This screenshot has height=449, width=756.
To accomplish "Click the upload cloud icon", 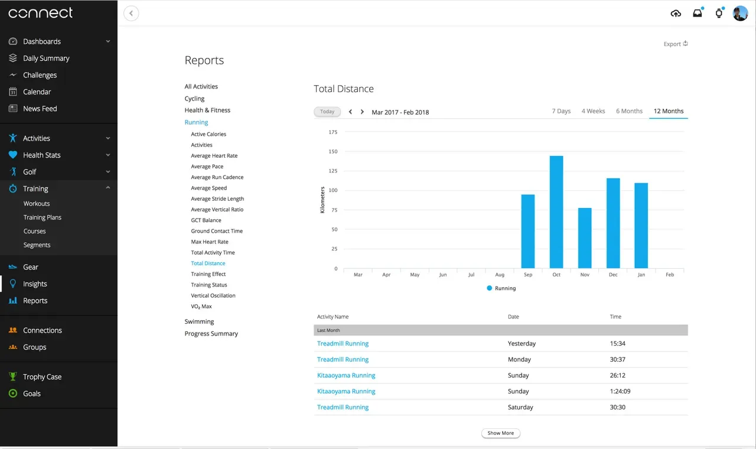I will click(676, 14).
